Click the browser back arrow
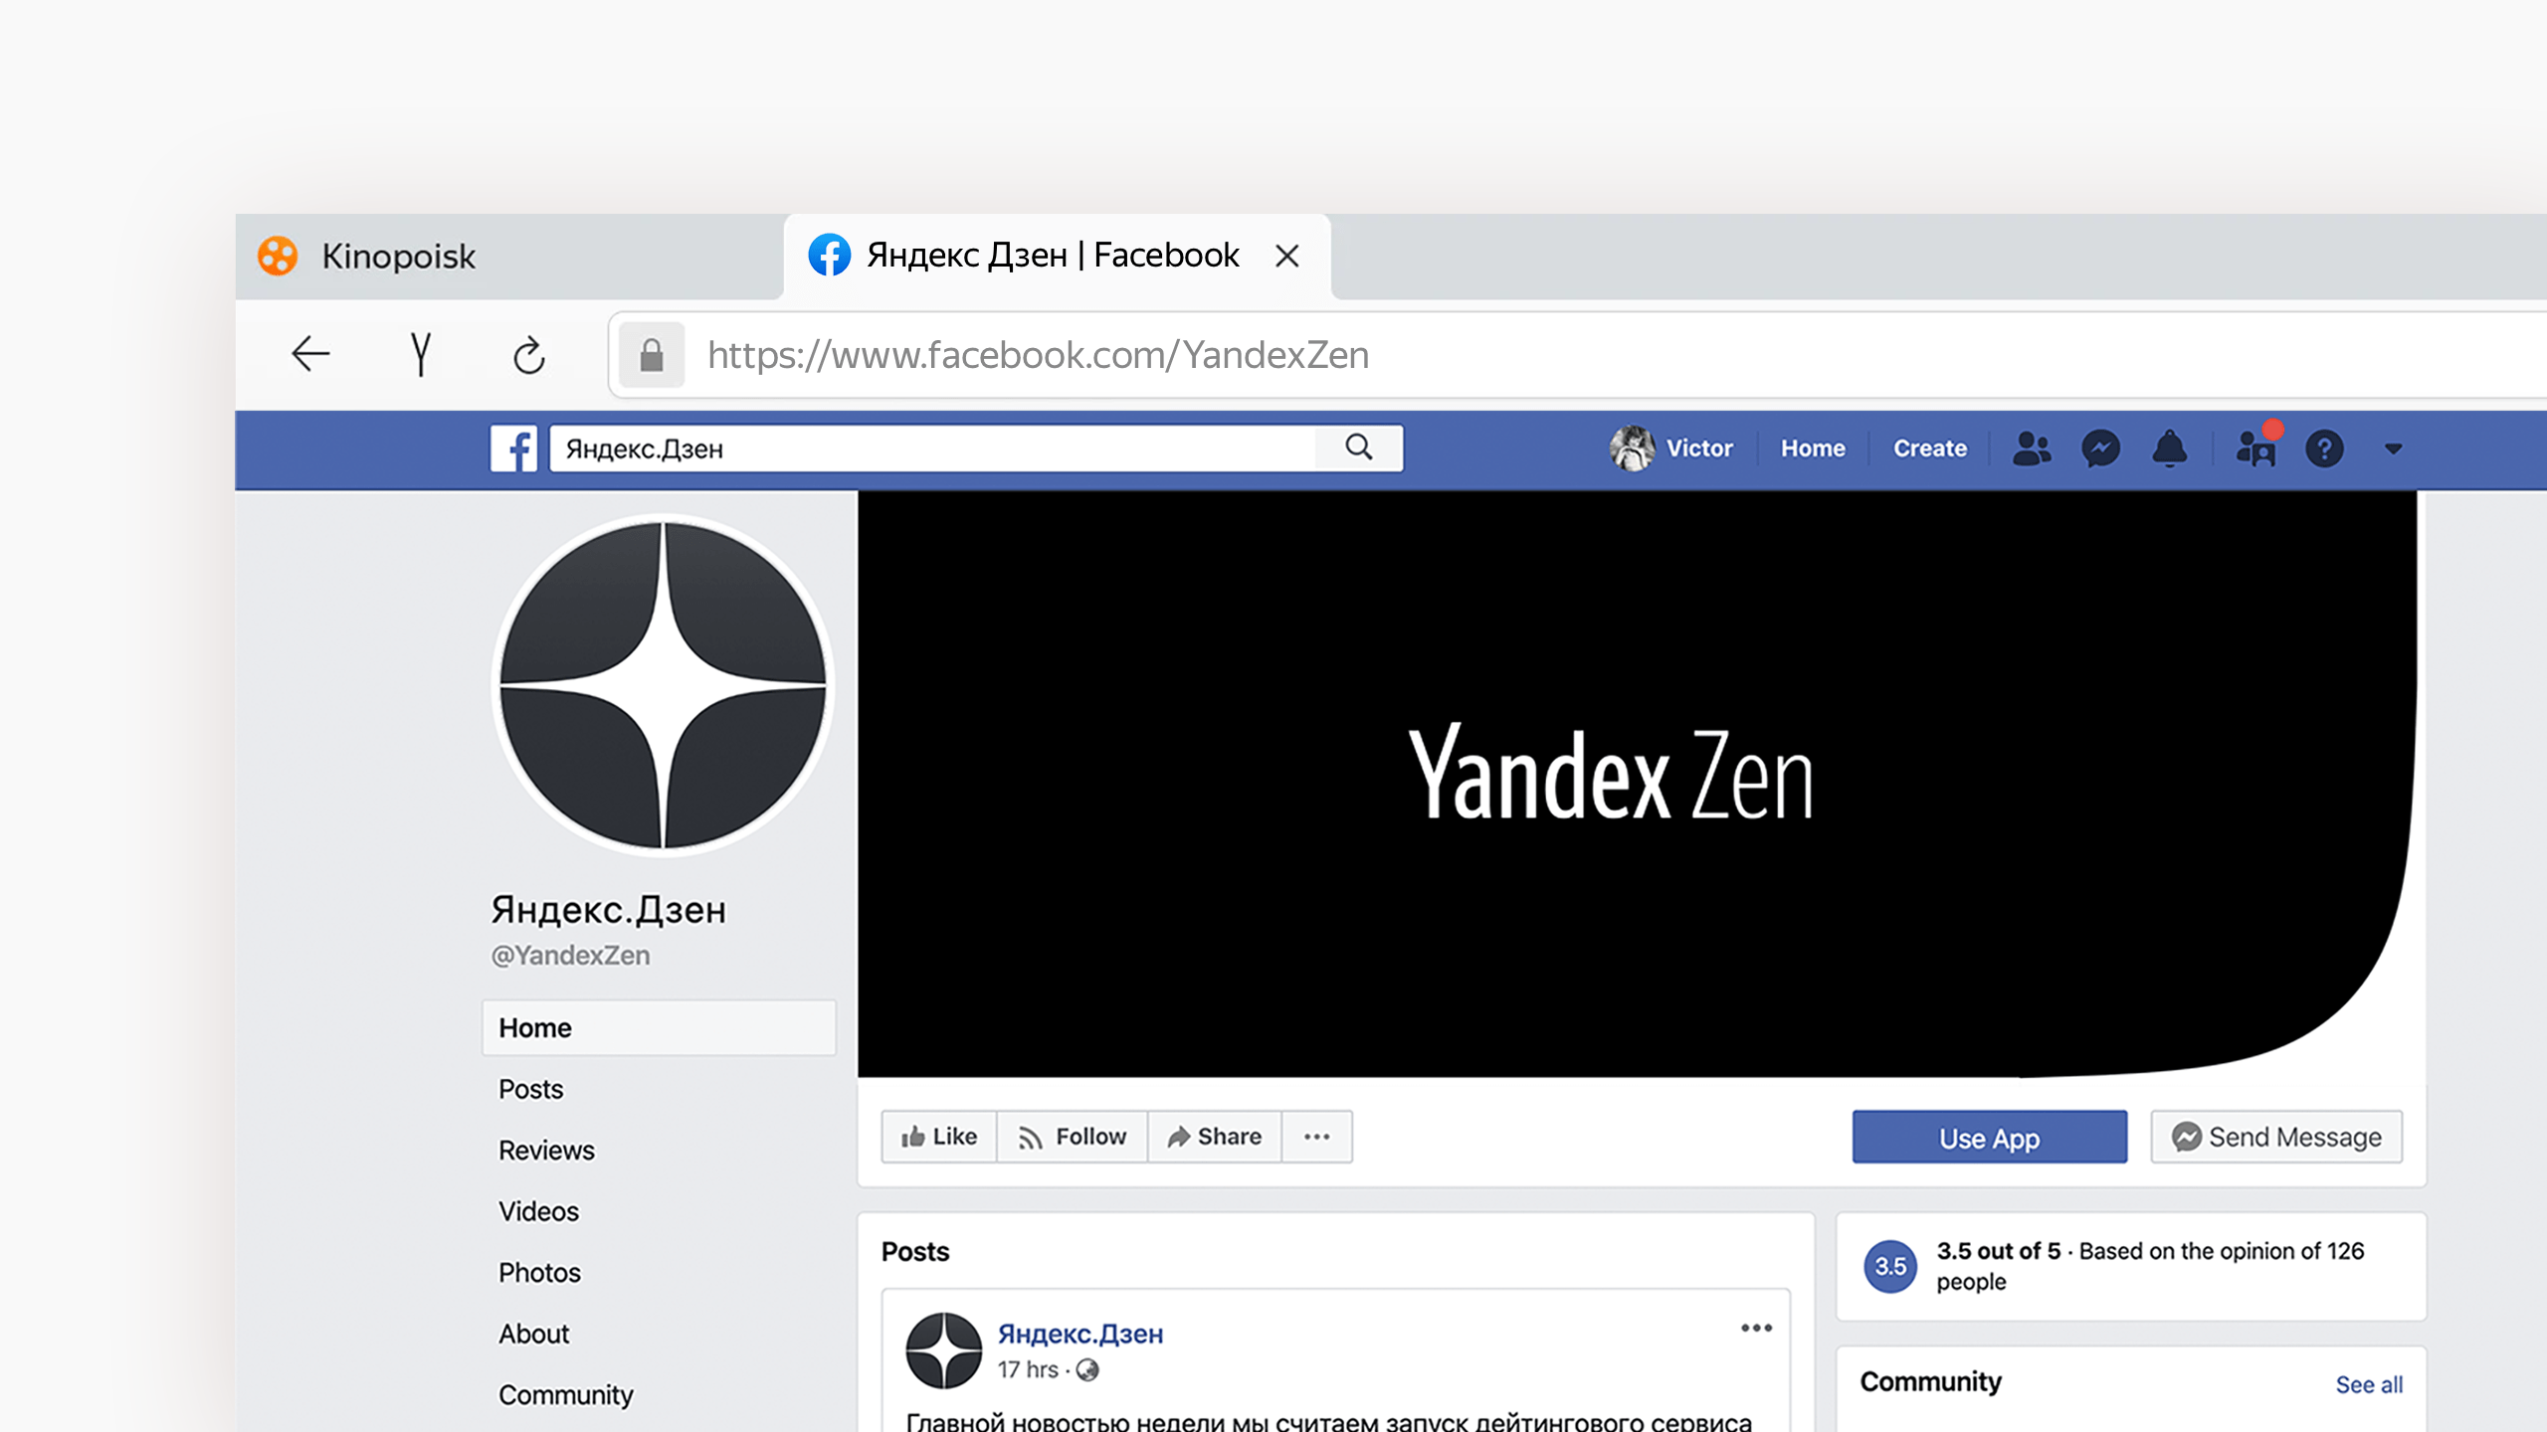The height and width of the screenshot is (1432, 2547). pyautogui.click(x=310, y=354)
